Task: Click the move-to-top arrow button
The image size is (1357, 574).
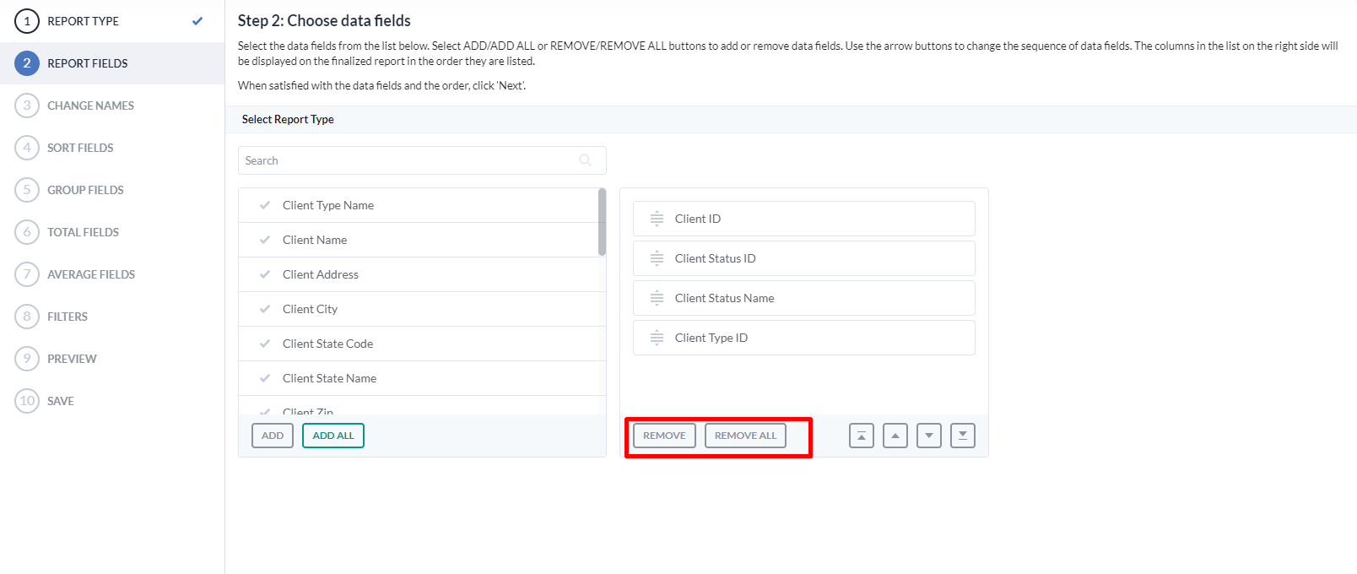Action: pyautogui.click(x=862, y=436)
